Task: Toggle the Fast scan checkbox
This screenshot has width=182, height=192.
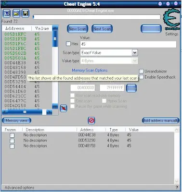Action: 73,101
